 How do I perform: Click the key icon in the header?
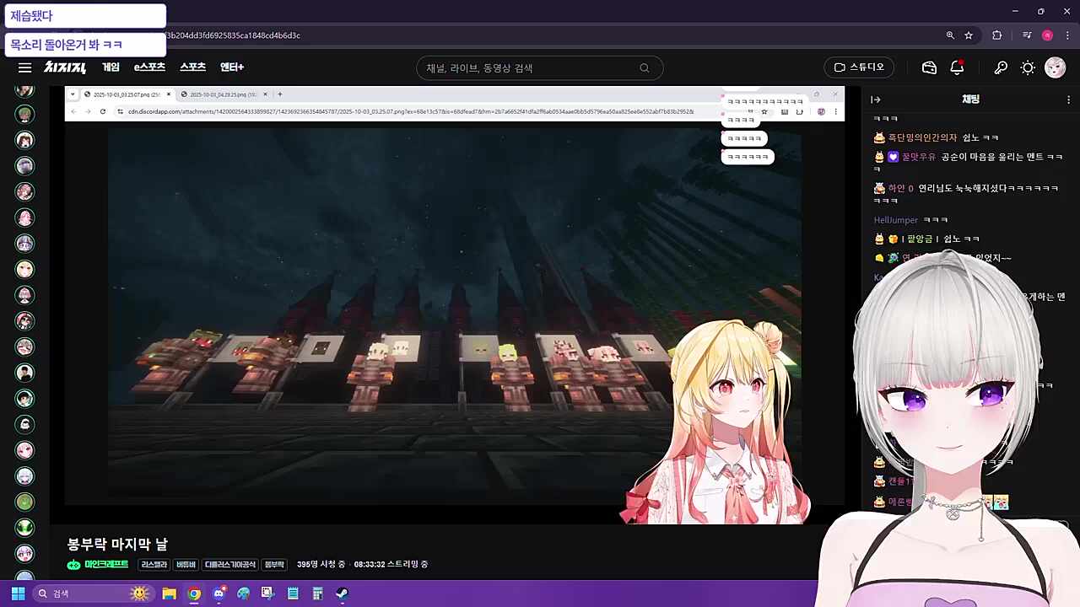[1001, 67]
